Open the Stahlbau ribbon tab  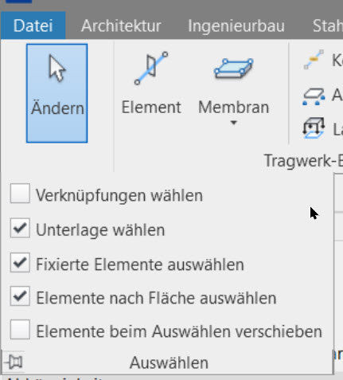coord(327,25)
